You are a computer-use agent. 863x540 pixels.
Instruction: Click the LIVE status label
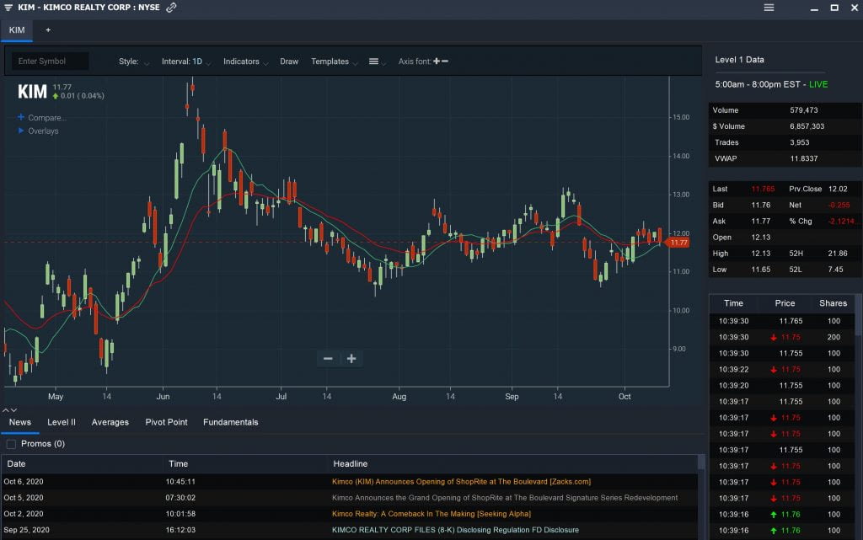tap(818, 84)
